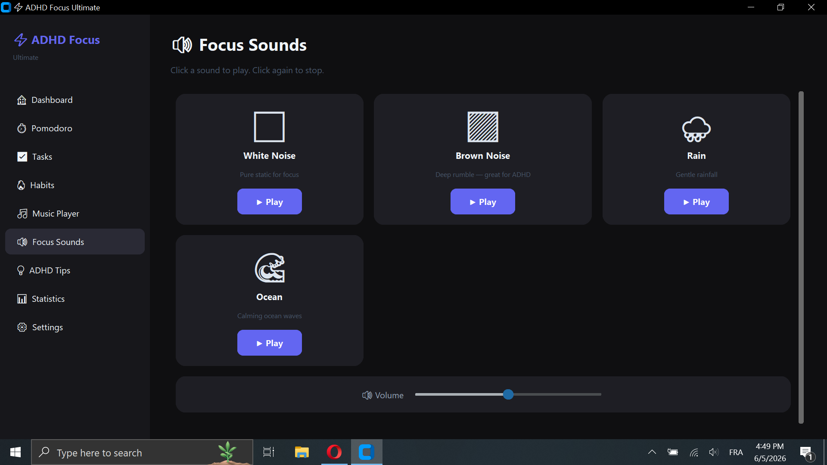Image resolution: width=827 pixels, height=465 pixels.
Task: Click the FRA language indicator
Action: point(736,452)
